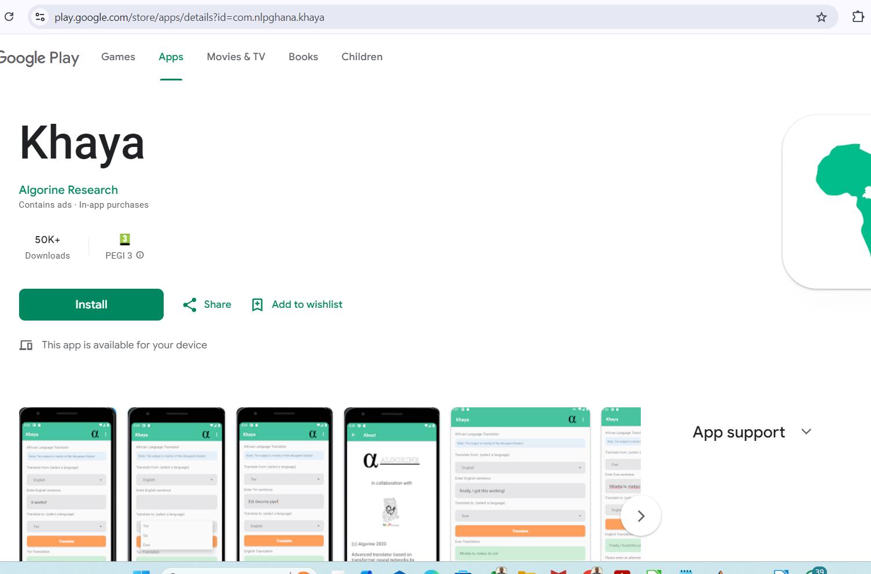Click the PEGI 3 rating badge icon
The height and width of the screenshot is (574, 871).
(x=125, y=239)
